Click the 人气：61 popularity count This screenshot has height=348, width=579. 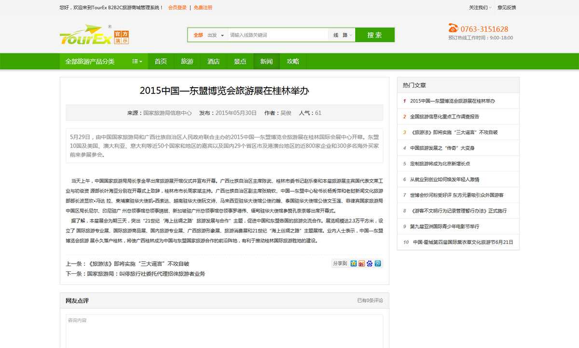[310, 113]
